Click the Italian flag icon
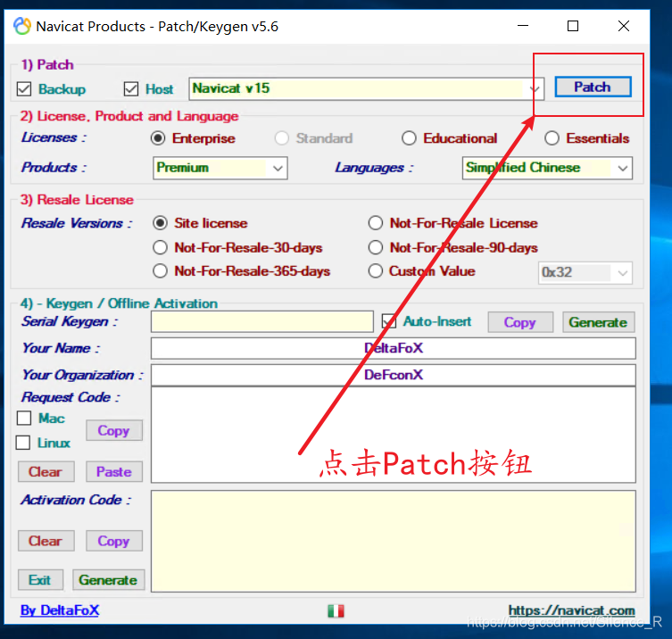 [336, 610]
